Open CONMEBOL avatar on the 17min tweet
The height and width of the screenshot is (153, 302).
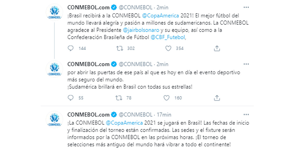click(x=54, y=119)
